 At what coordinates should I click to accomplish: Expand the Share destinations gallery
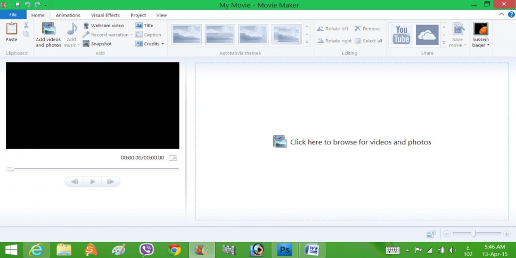444,43
